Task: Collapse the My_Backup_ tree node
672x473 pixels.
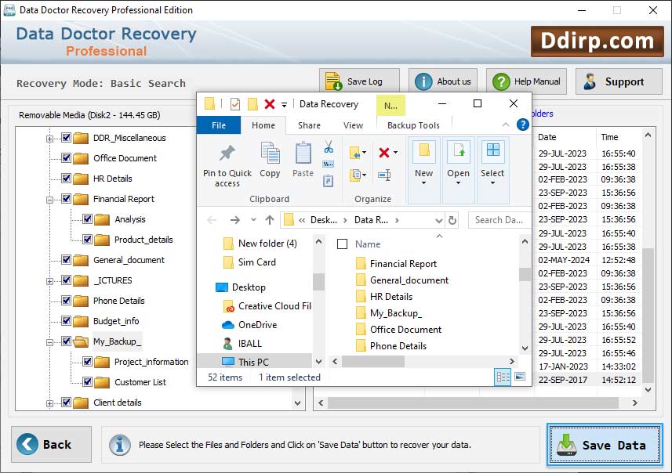Action: (x=49, y=342)
